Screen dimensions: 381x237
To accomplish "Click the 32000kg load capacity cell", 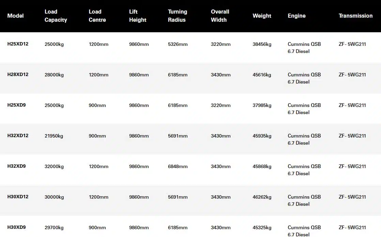I will coord(54,167).
